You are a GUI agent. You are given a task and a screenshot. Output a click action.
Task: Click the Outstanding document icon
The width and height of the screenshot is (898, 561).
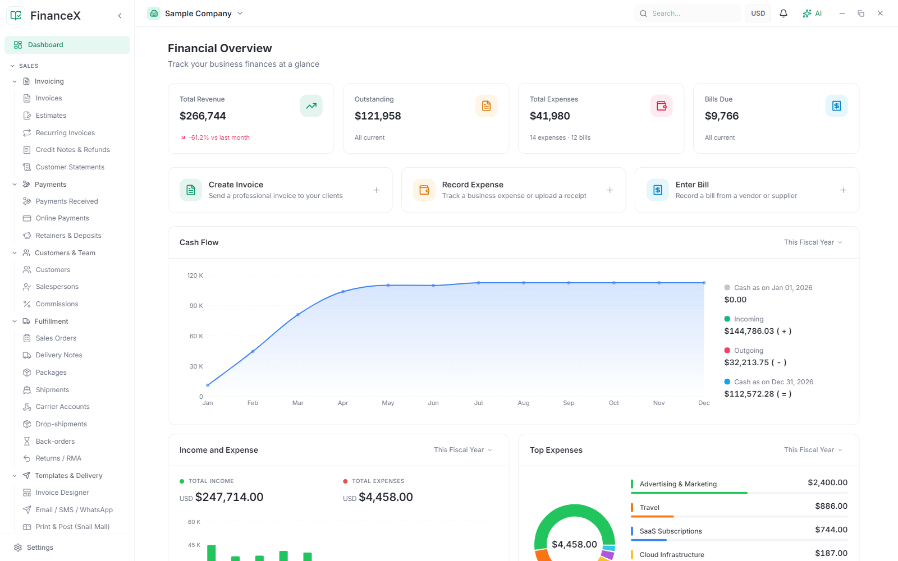[x=486, y=106]
